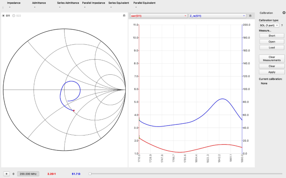Click the Clear calibration button
Viewport: 286px width, 178px height.
tap(272, 66)
